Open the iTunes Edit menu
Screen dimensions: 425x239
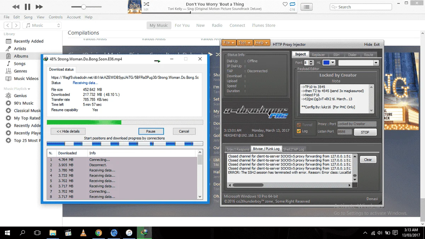17,17
